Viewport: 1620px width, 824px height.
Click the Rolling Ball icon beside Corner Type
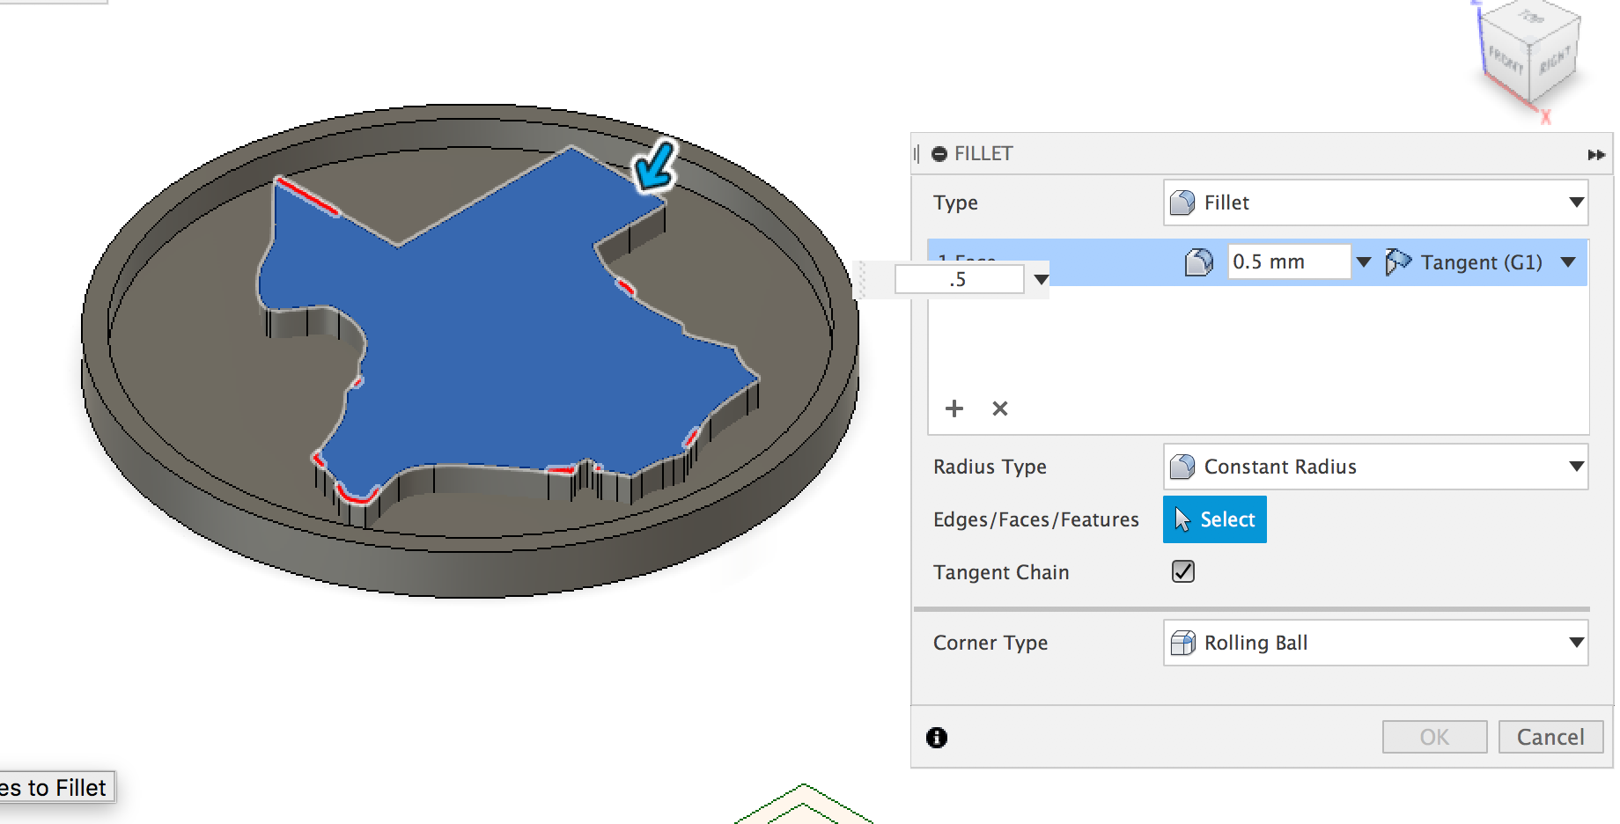coord(1182,643)
